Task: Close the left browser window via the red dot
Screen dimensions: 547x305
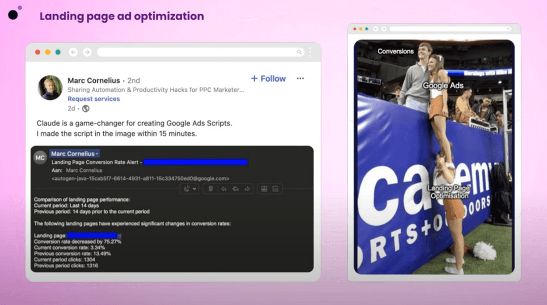Action: (x=37, y=52)
